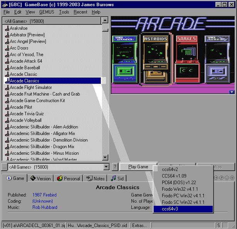Click the joystick icon beside Arcade Attack 64
The width and height of the screenshot is (237, 229).
click(7, 61)
